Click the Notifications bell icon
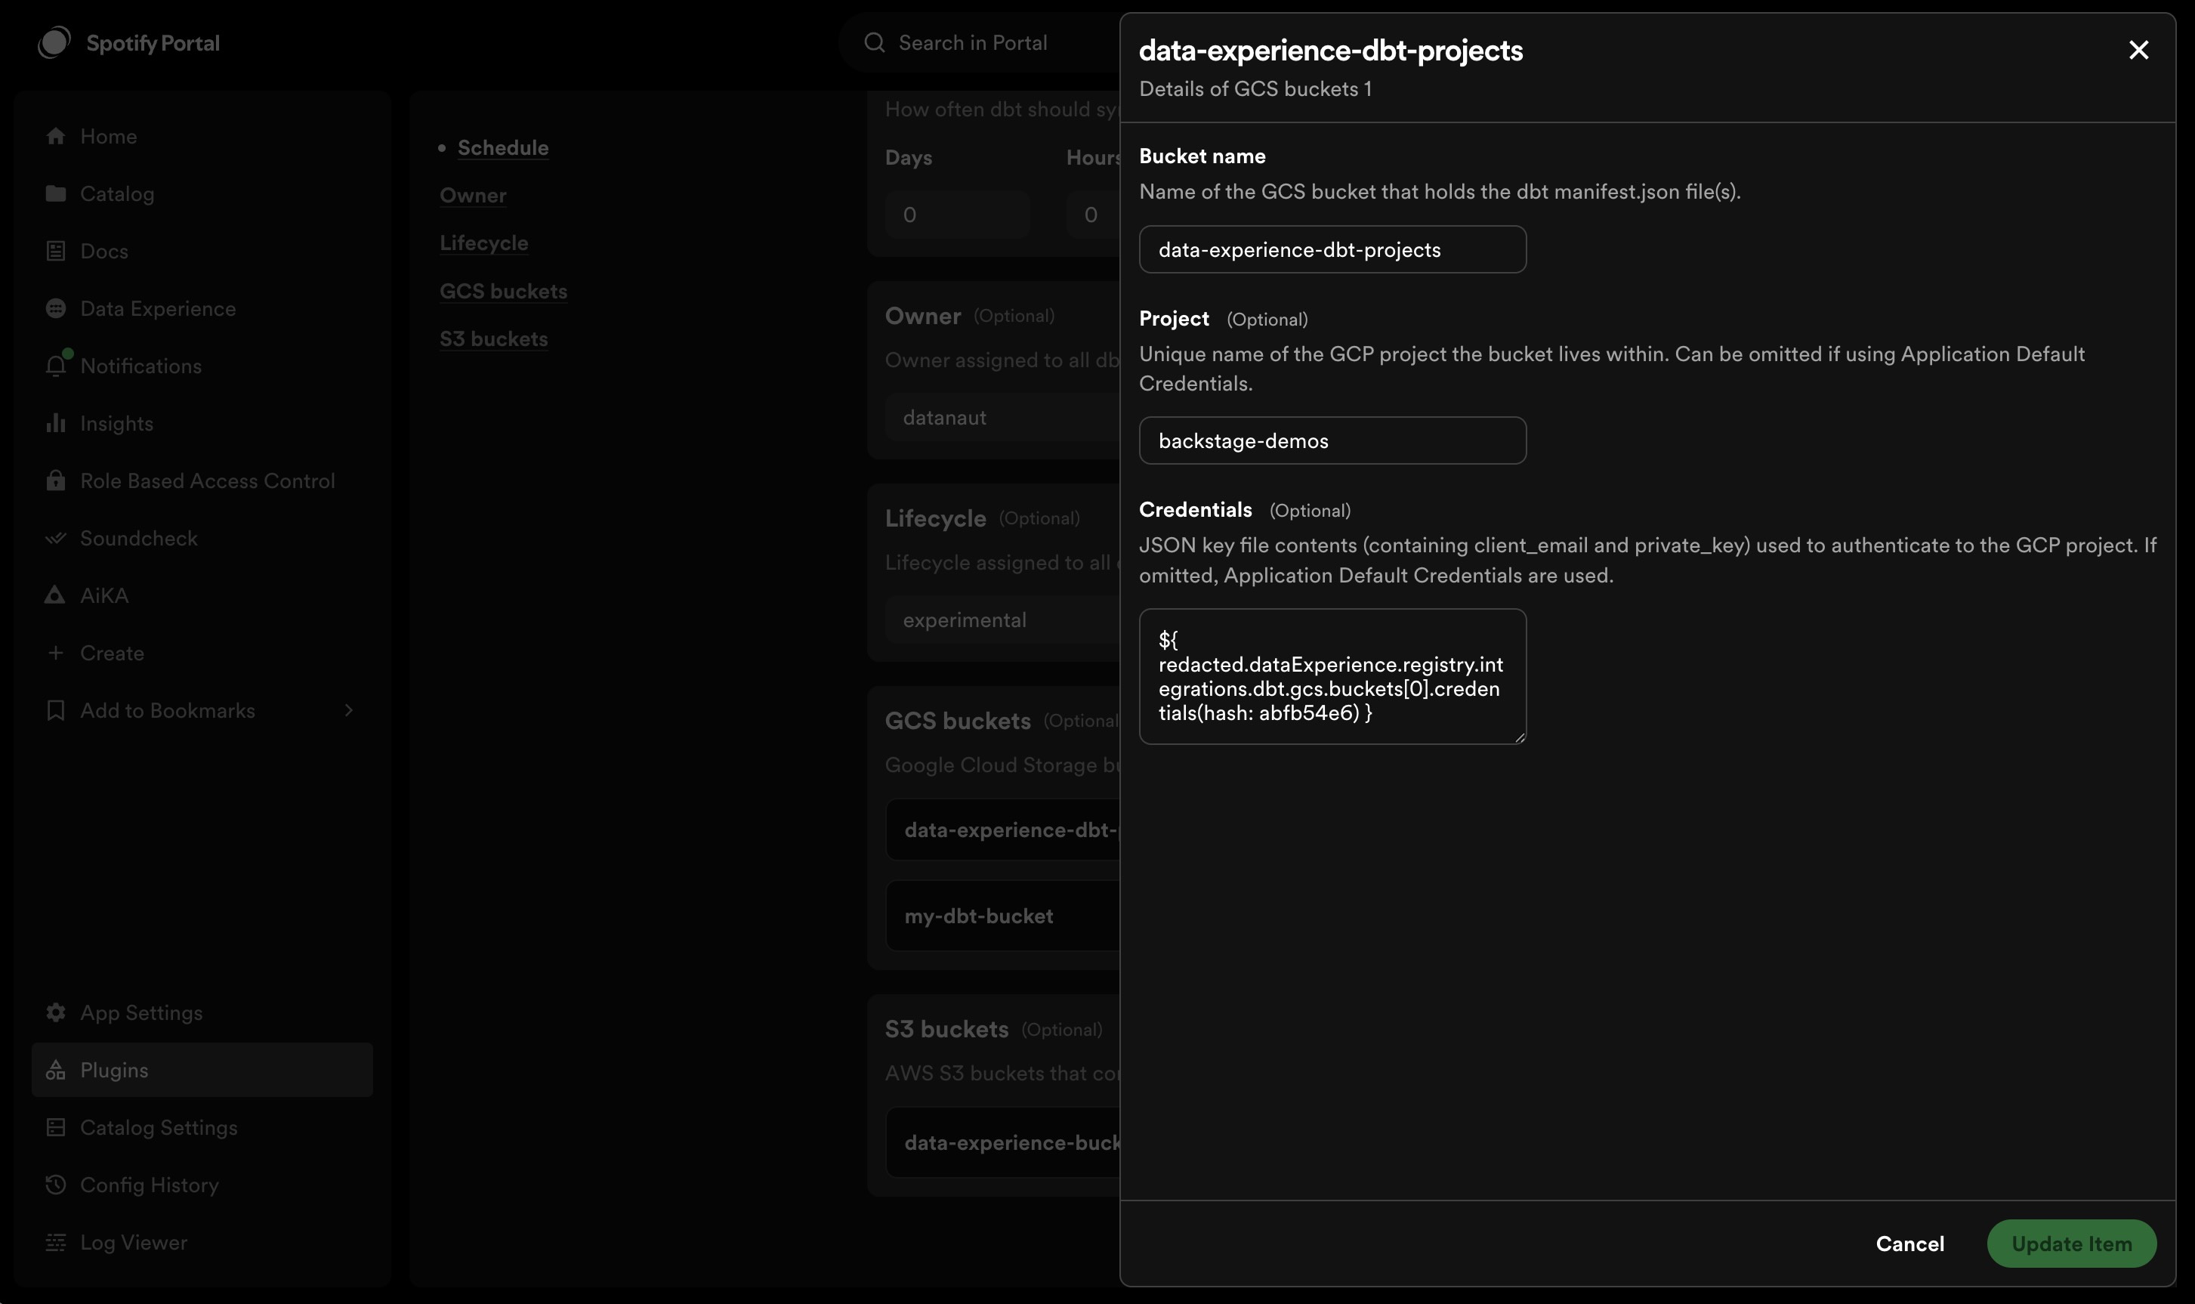The height and width of the screenshot is (1304, 2195). click(x=55, y=366)
